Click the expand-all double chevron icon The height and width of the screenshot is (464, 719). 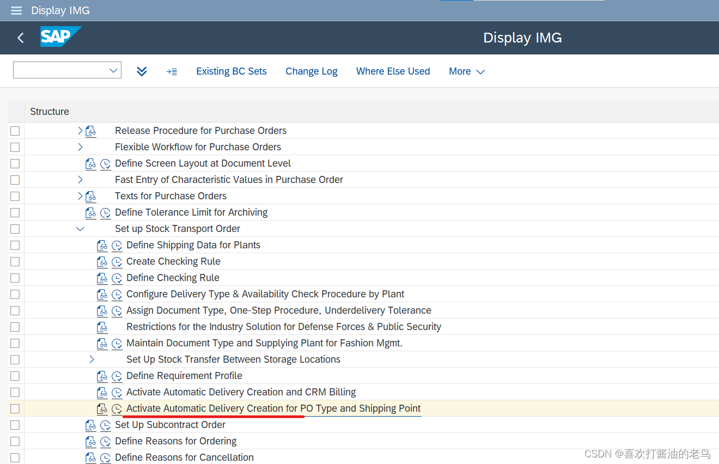[142, 71]
